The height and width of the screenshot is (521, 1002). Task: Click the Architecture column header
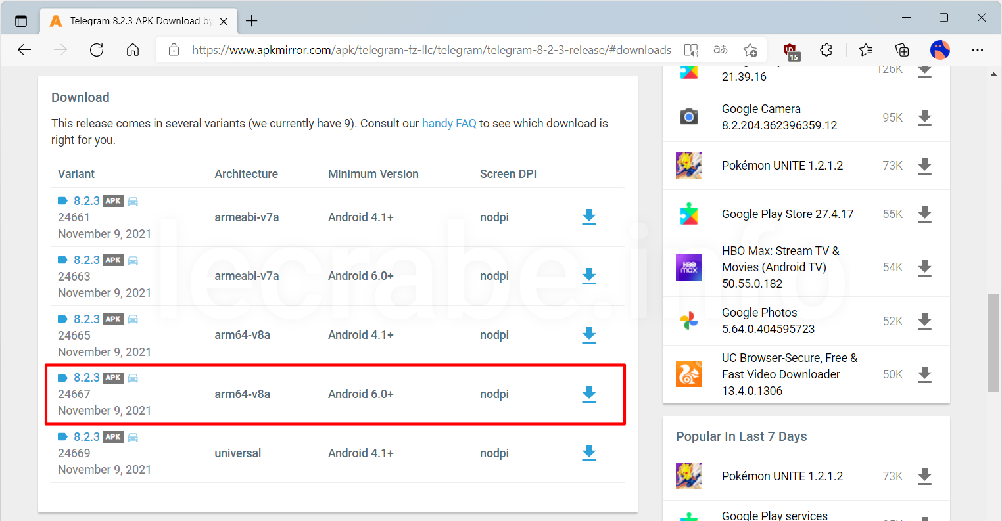[x=246, y=174]
